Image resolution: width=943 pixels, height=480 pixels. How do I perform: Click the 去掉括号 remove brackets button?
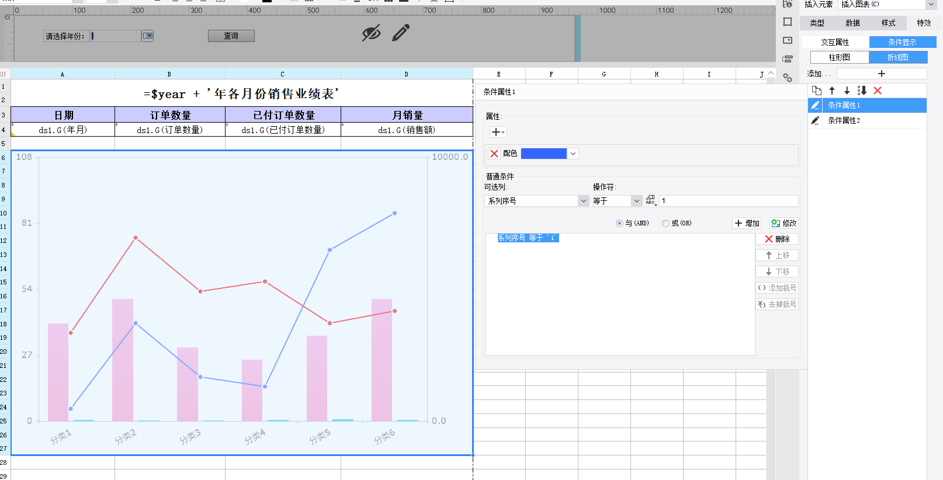(777, 304)
